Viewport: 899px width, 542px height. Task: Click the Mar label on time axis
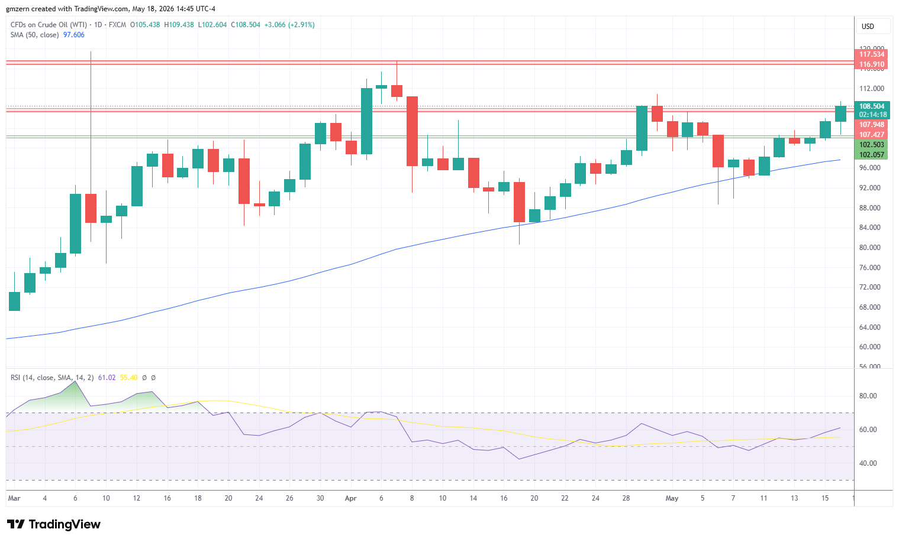[x=14, y=498]
